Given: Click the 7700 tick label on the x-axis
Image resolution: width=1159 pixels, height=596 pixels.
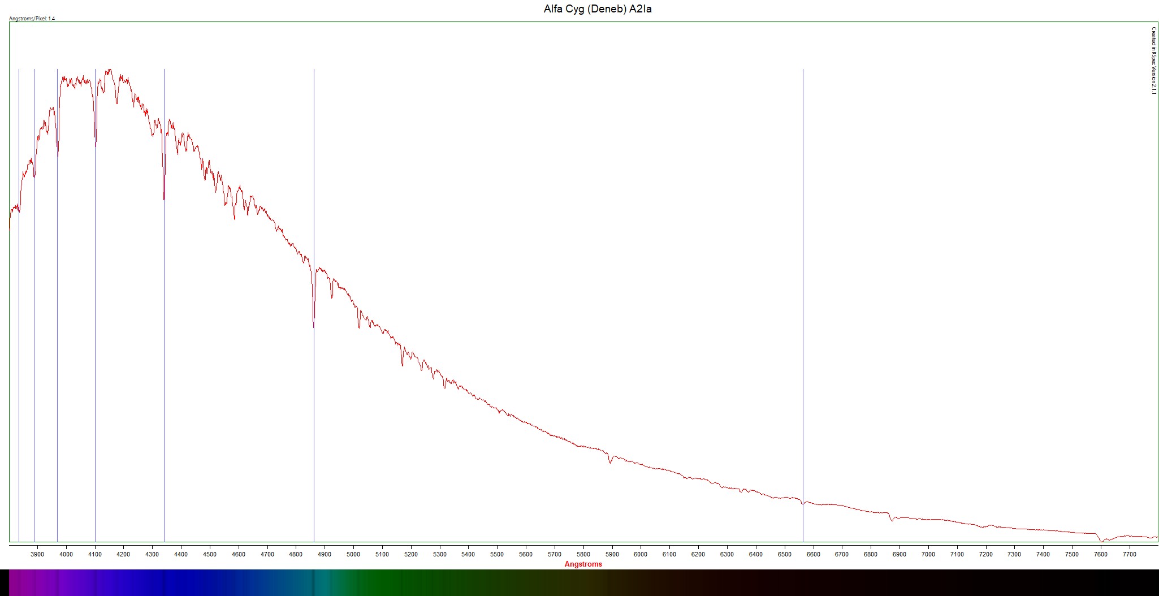Looking at the screenshot, I should coord(1129,554).
